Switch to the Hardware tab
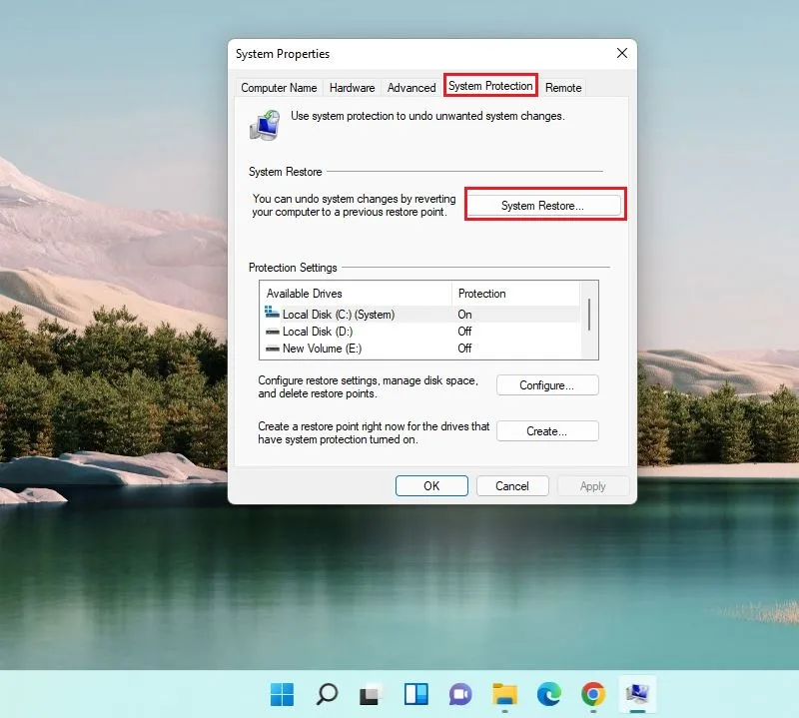Viewport: 799px width, 718px height. click(353, 88)
